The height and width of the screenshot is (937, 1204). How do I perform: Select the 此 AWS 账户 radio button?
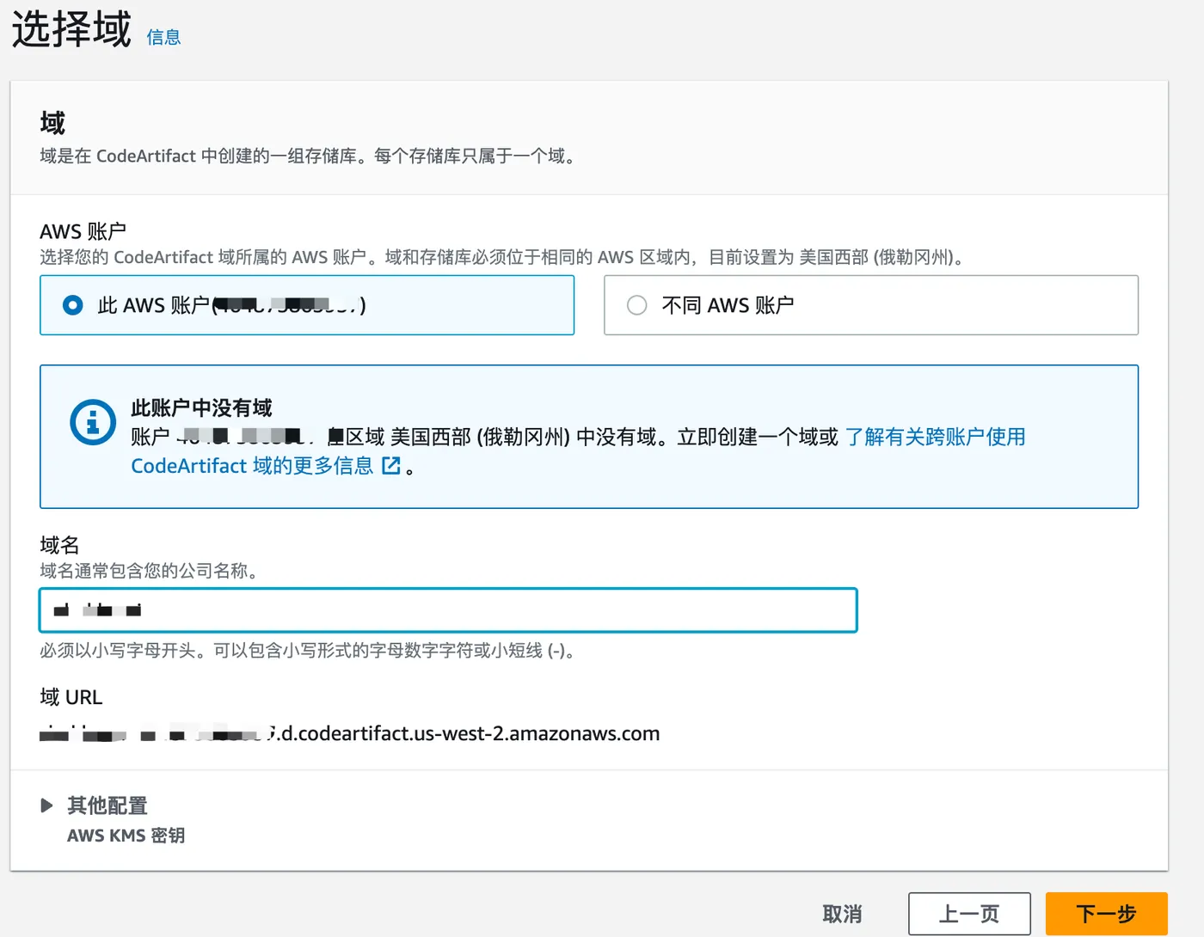[x=73, y=305]
